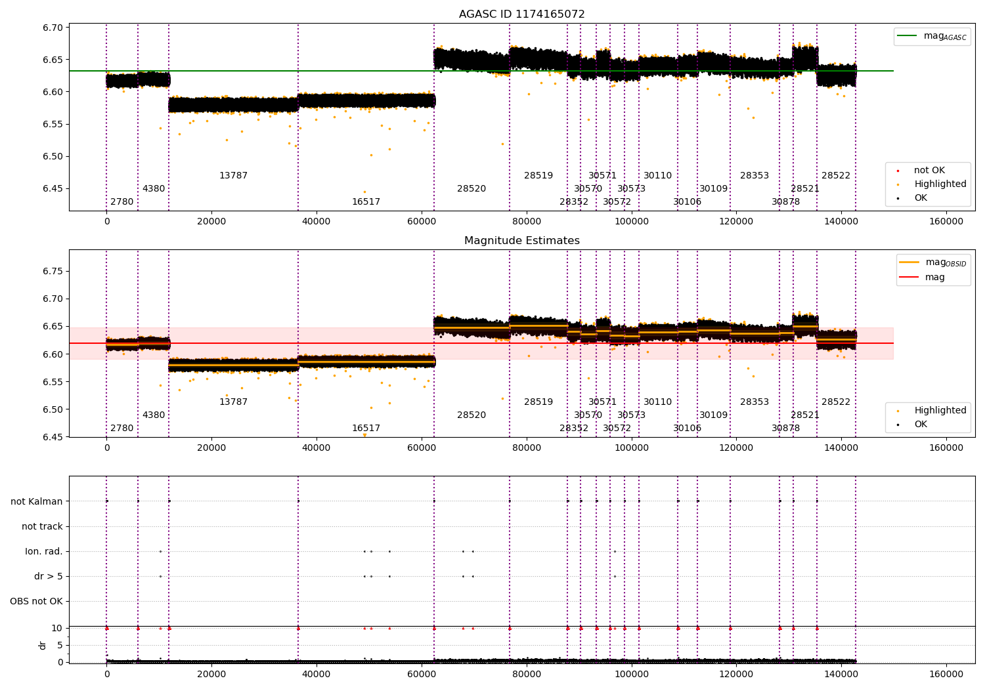Click obsid label 28521 in the Magnitude Estimates plot
Viewport: 985px width, 689px height.
coord(805,415)
